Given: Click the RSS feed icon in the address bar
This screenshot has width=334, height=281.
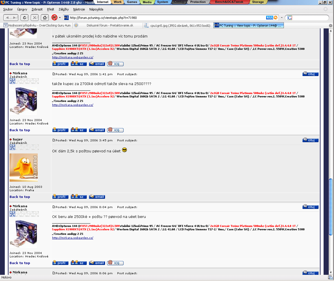Looking at the screenshot, I should point(270,18).
